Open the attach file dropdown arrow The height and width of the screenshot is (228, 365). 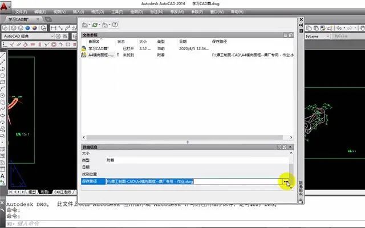[89, 25]
